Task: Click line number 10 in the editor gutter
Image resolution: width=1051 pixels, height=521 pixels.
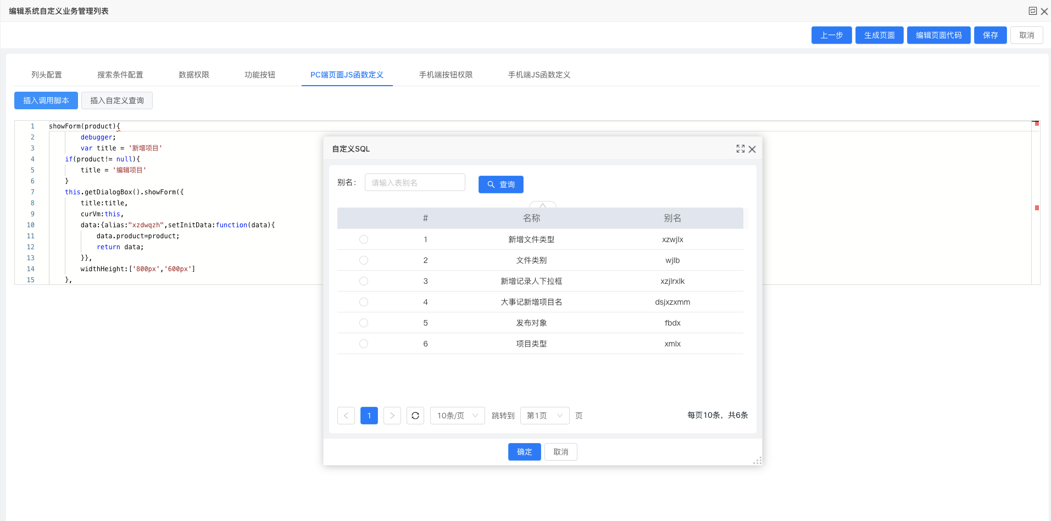Action: [31, 225]
